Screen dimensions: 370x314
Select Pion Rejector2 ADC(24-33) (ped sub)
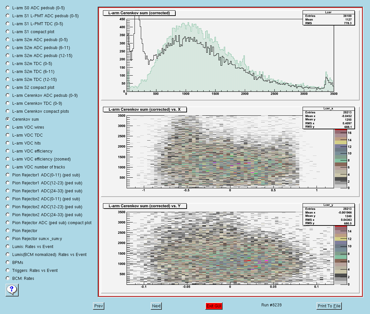8,215
